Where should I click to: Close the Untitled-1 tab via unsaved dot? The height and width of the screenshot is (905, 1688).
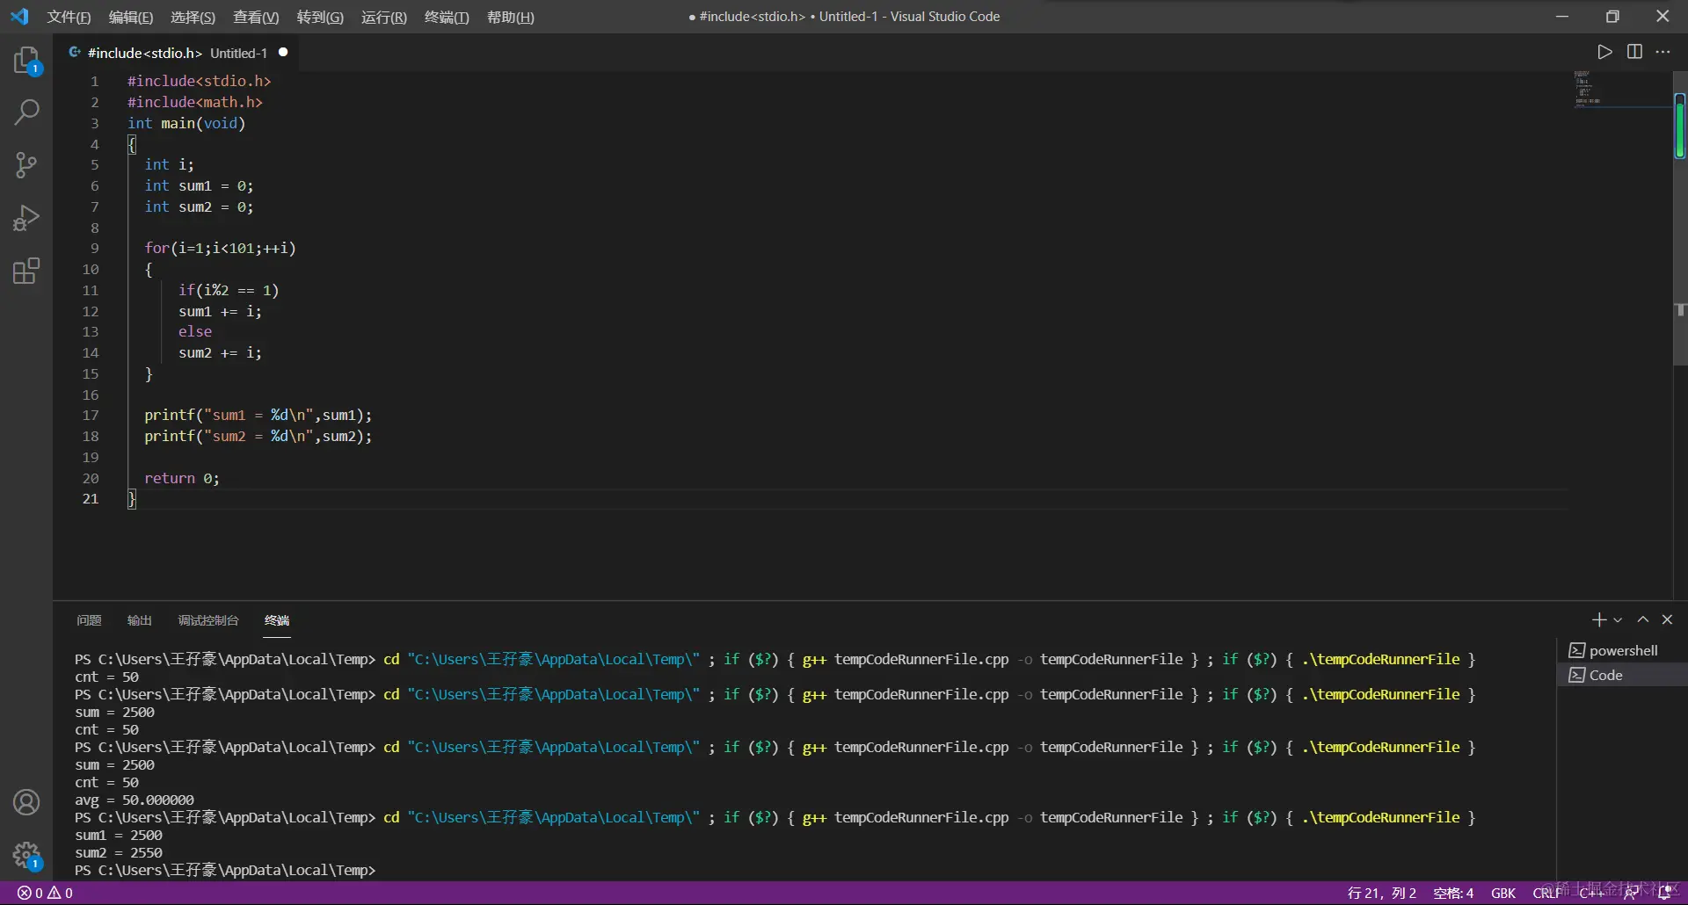[x=283, y=52]
